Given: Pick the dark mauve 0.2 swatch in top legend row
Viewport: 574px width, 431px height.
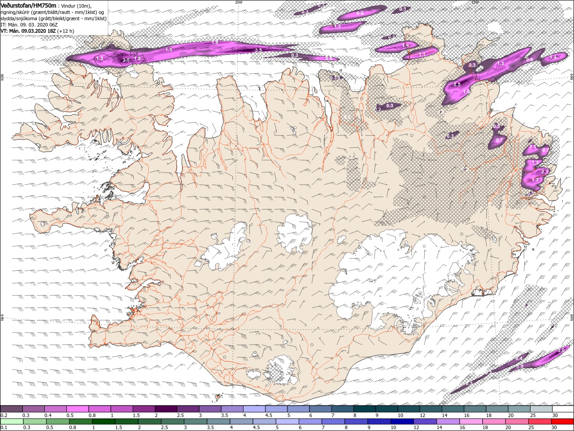Looking at the screenshot, I should 12,409.
